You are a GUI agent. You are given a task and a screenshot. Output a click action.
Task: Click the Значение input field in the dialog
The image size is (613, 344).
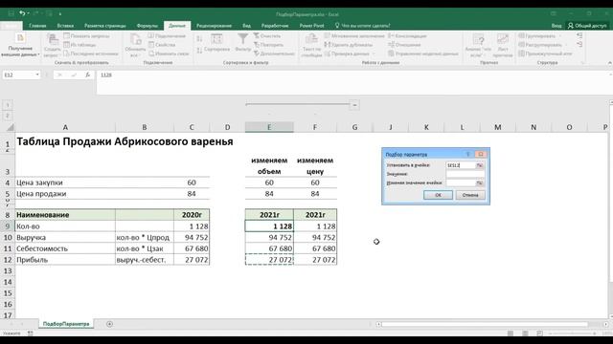point(465,174)
